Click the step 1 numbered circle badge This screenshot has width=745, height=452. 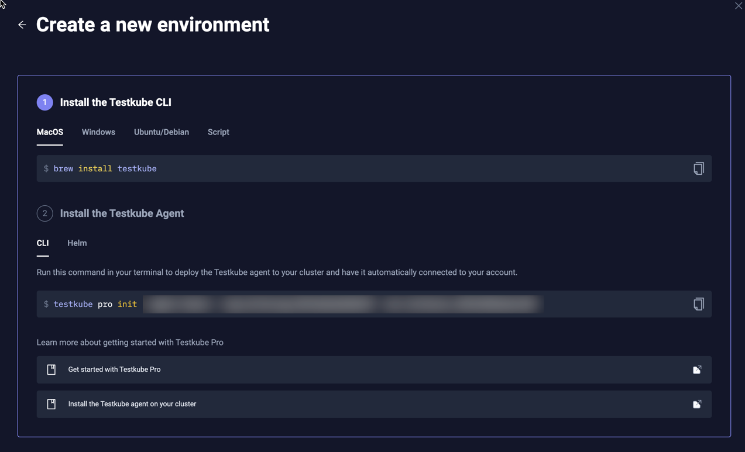44,102
